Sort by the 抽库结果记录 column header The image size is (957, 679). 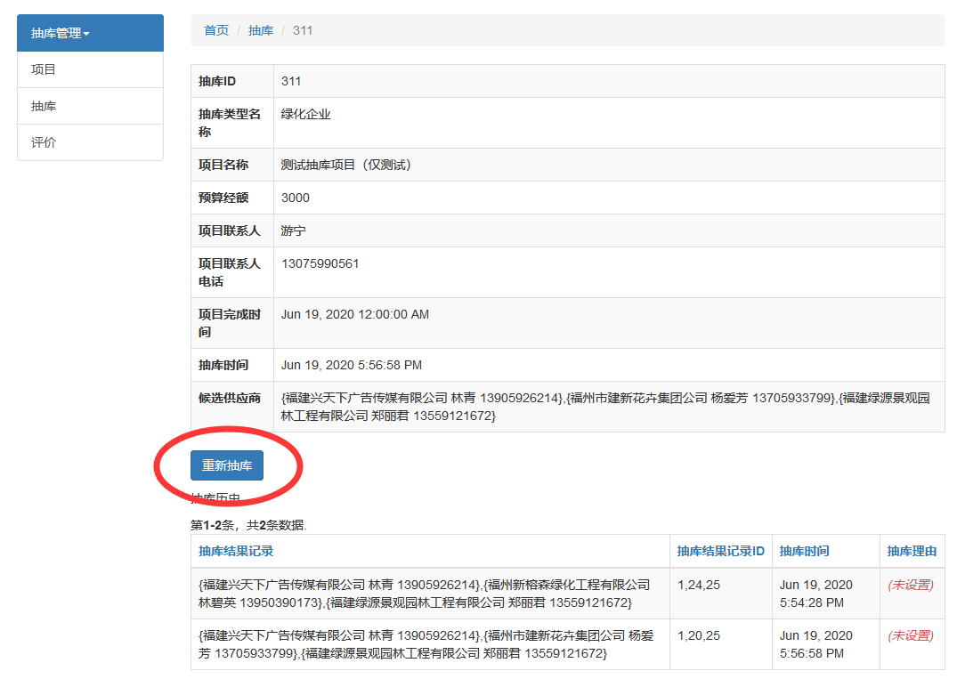click(236, 551)
